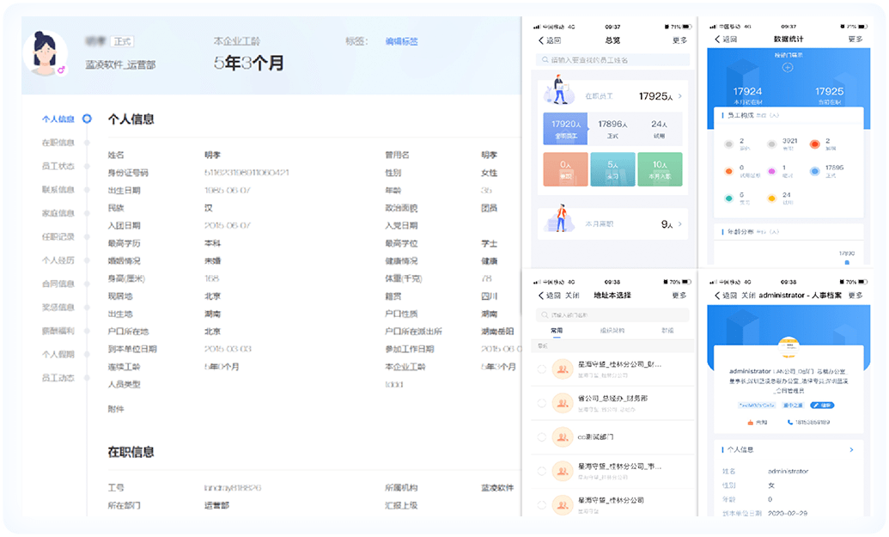Select the radio button for 省公司_总经办_财务部
The width and height of the screenshot is (889, 537).
tap(541, 402)
